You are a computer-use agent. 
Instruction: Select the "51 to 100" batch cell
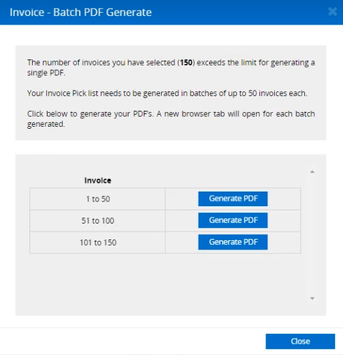click(x=98, y=220)
